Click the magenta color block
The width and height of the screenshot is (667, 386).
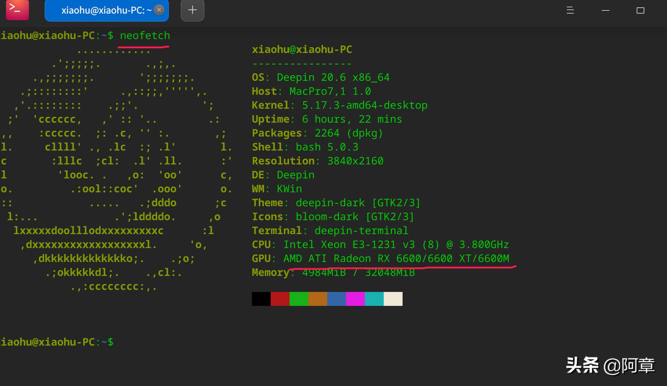[x=355, y=299]
